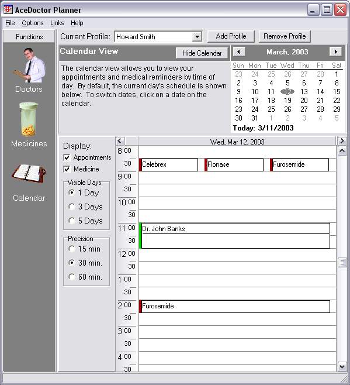The image size is (350, 385).
Task: Click the Add Profile button
Action: pos(231,36)
